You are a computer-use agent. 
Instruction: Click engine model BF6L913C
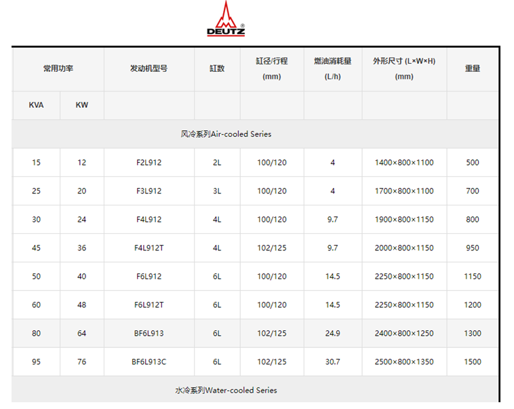tap(149, 362)
